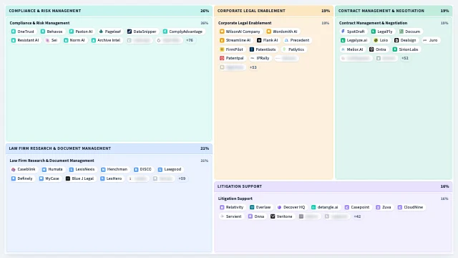Click the Flank AI black icon

coord(259,40)
